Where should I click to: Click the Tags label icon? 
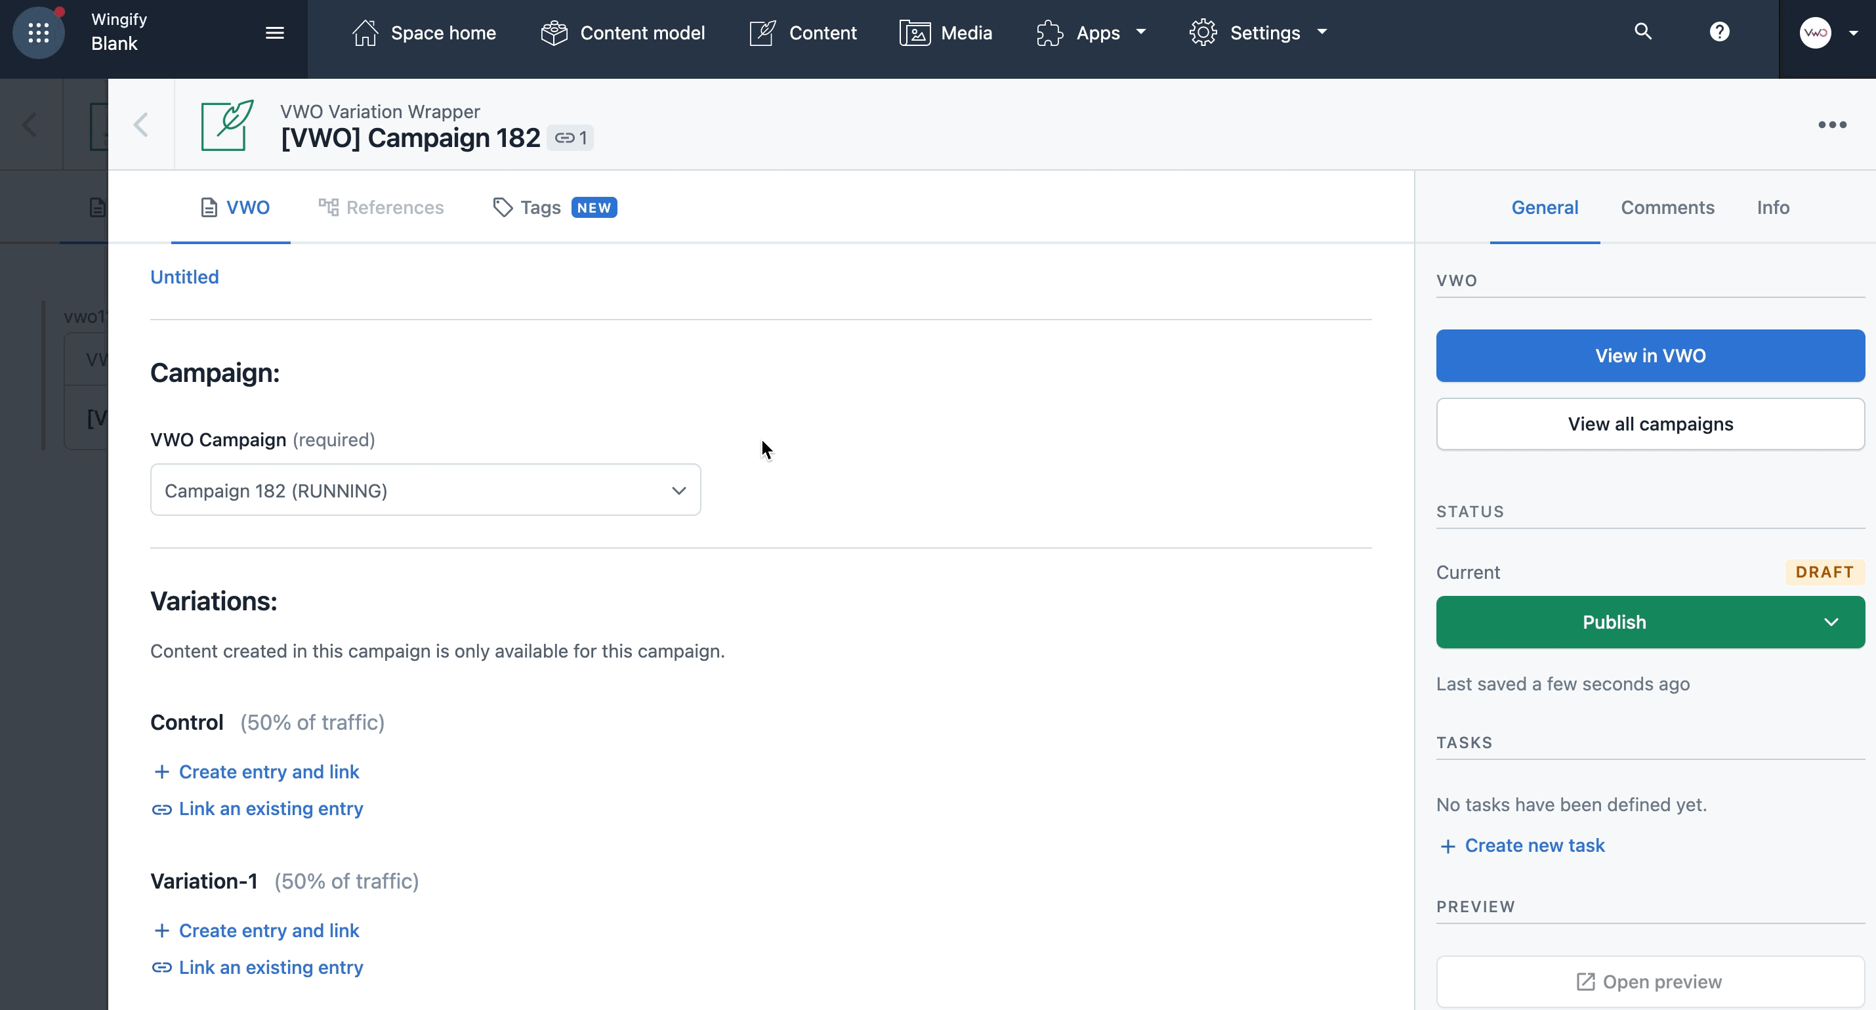[503, 207]
